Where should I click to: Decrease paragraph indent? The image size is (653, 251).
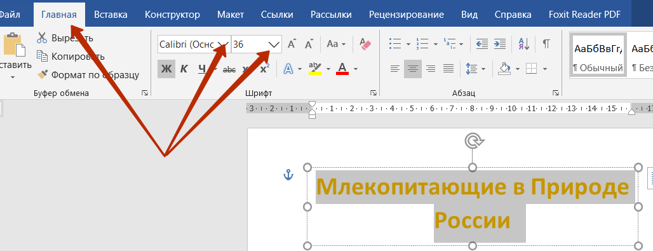tap(482, 44)
